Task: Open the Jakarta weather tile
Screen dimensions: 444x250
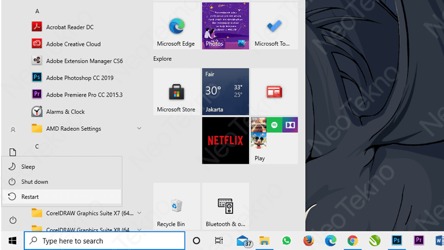Action: pyautogui.click(x=225, y=91)
